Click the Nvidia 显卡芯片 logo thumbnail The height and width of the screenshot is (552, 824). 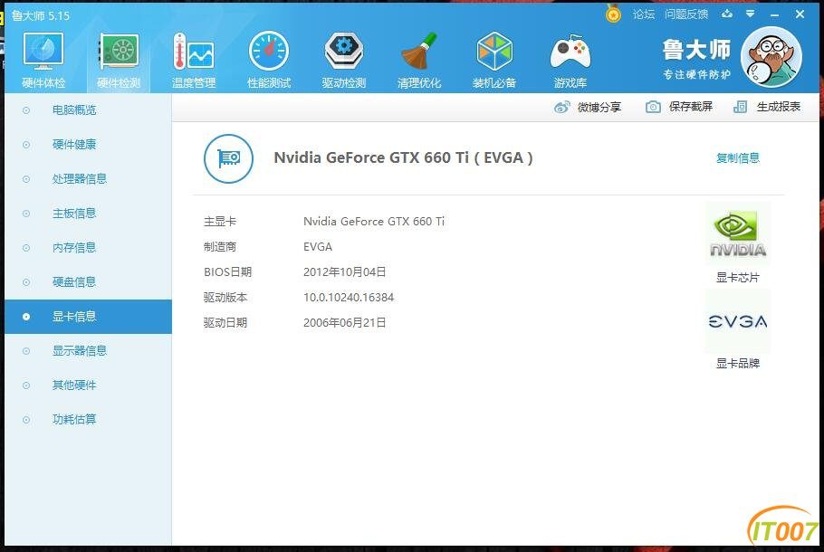coord(738,234)
